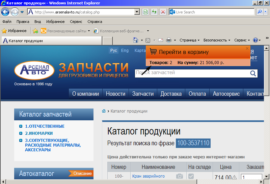Screen dimensions: 270x184
Task: Open the Автосервис nav item
Action: coord(226,94)
